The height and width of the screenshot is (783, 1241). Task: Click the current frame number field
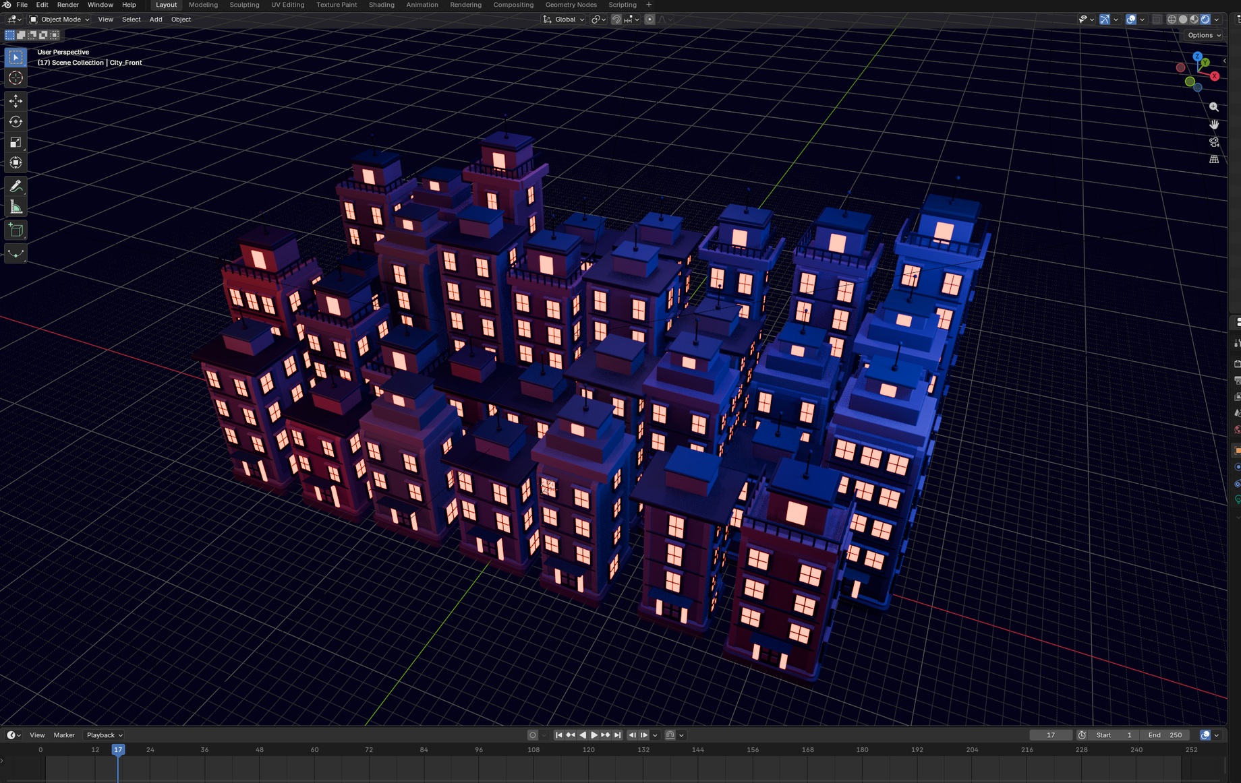1051,735
